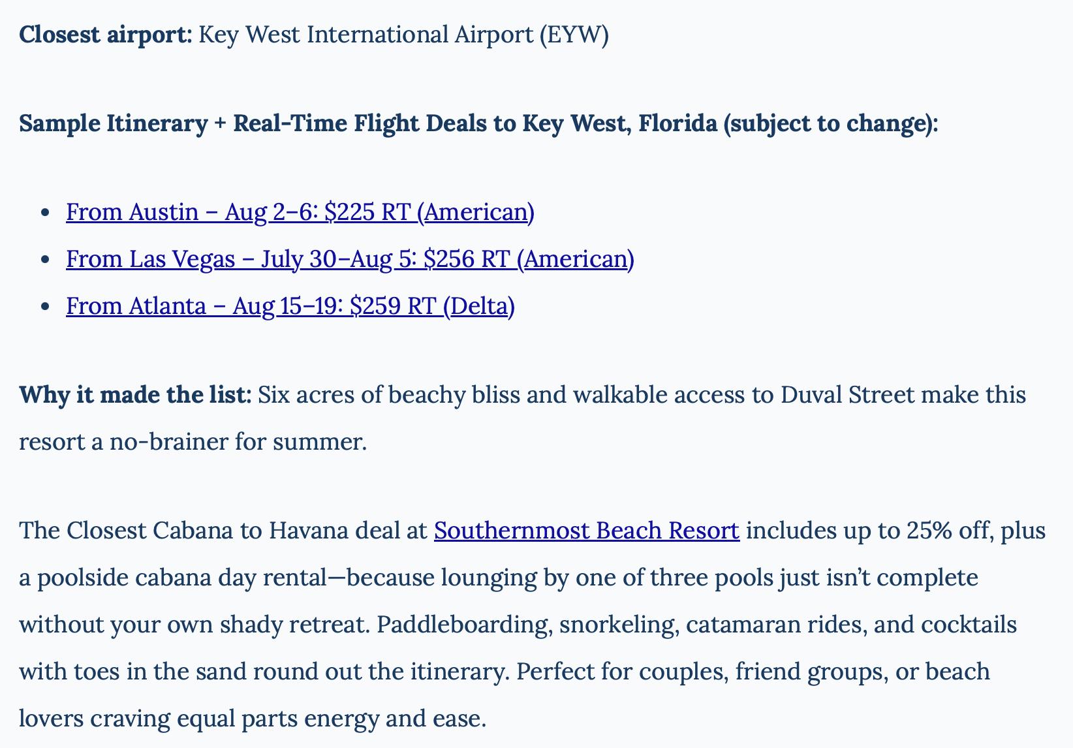
Task: Click the "(subject to change)" text in the heading
Action: pyautogui.click(x=830, y=123)
